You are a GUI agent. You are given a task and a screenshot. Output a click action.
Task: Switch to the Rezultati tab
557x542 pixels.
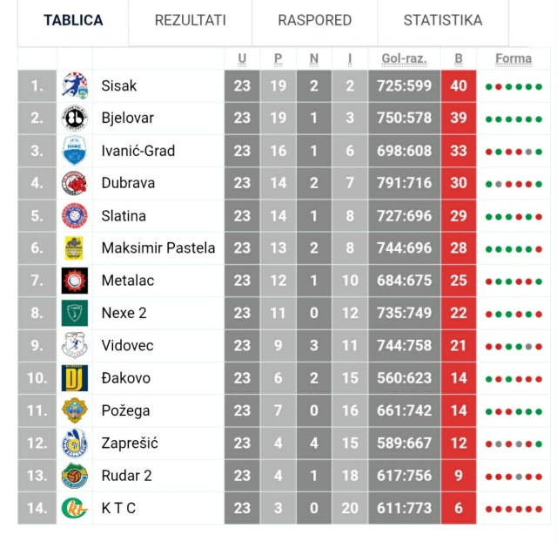(190, 20)
